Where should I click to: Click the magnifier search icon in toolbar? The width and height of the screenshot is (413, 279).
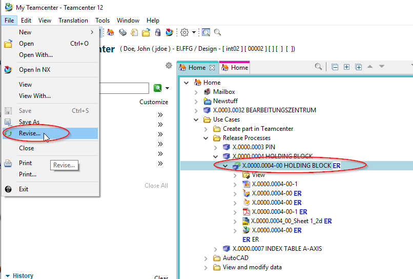(218, 32)
